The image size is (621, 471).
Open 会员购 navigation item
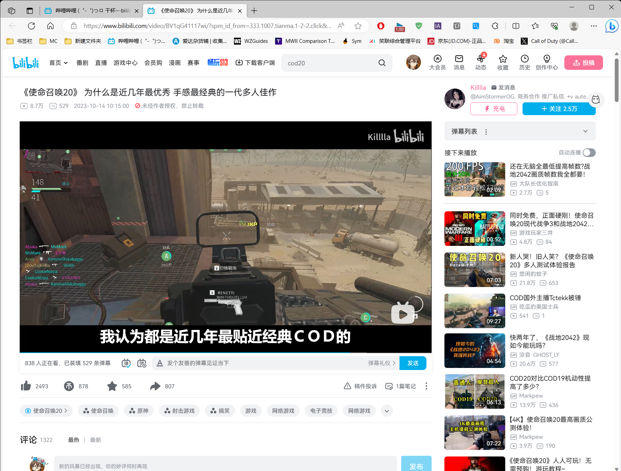(x=153, y=63)
